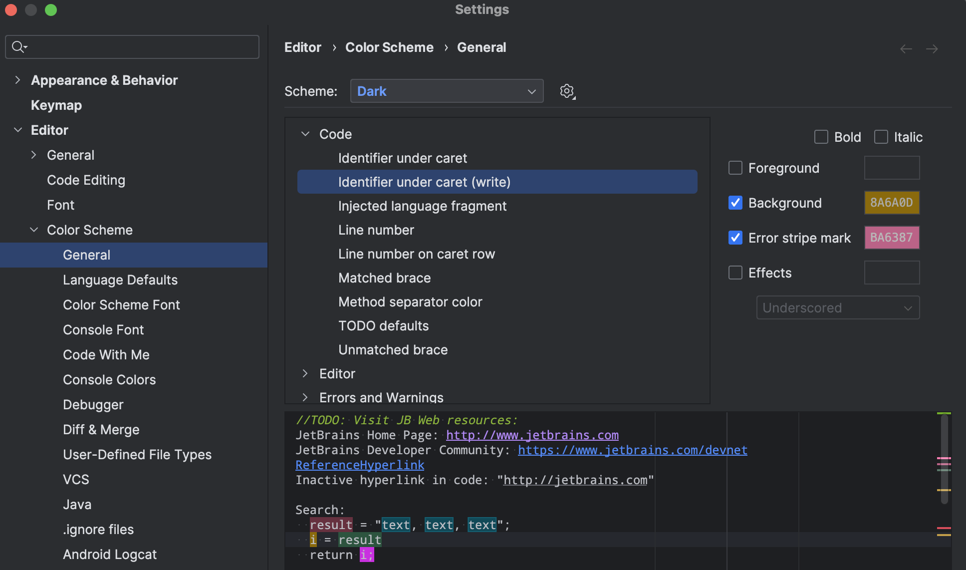Expand the Errors and Warnings node

pos(305,397)
